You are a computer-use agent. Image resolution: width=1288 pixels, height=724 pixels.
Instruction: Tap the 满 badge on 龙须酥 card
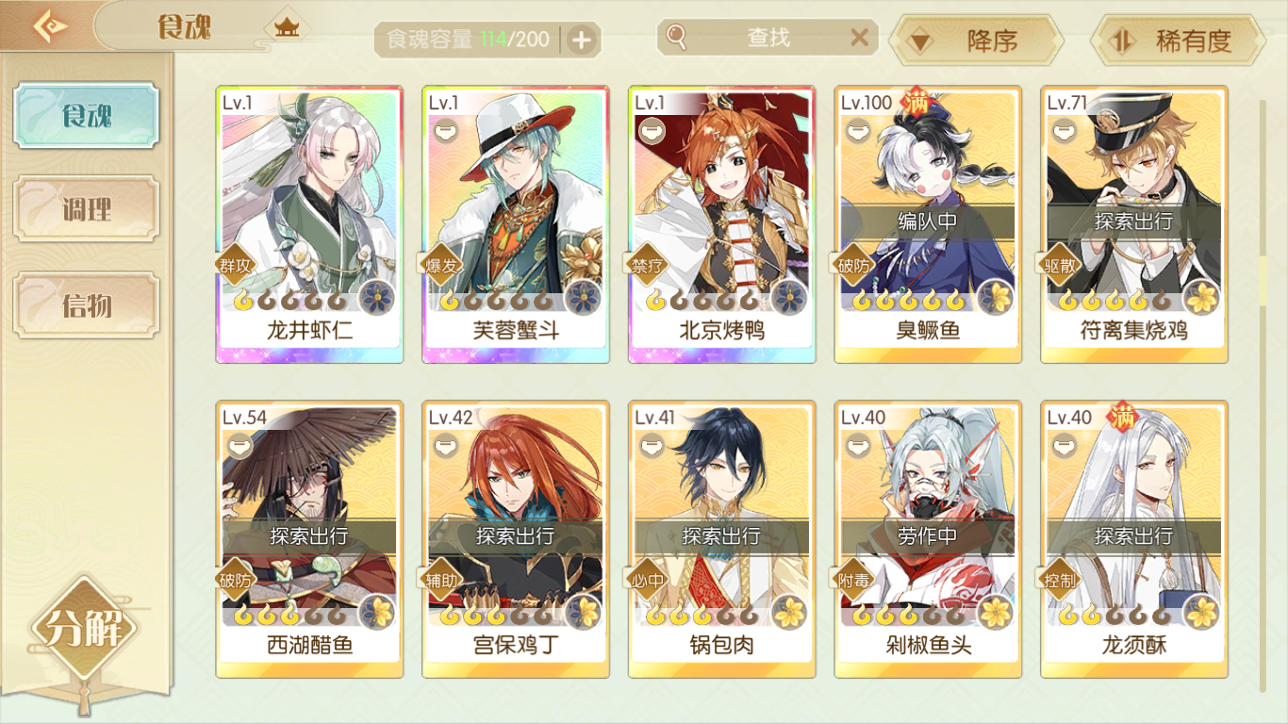tap(1122, 415)
